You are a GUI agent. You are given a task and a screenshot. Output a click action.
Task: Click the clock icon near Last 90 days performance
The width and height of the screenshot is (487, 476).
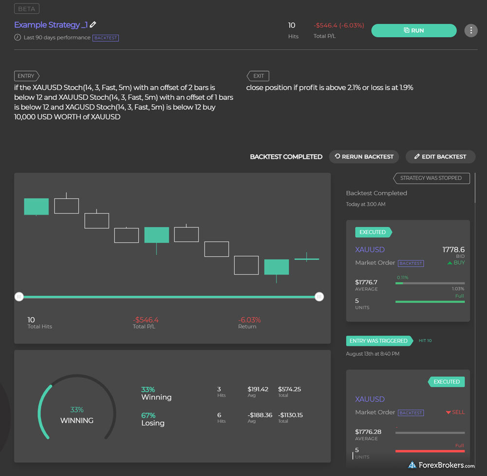(18, 37)
